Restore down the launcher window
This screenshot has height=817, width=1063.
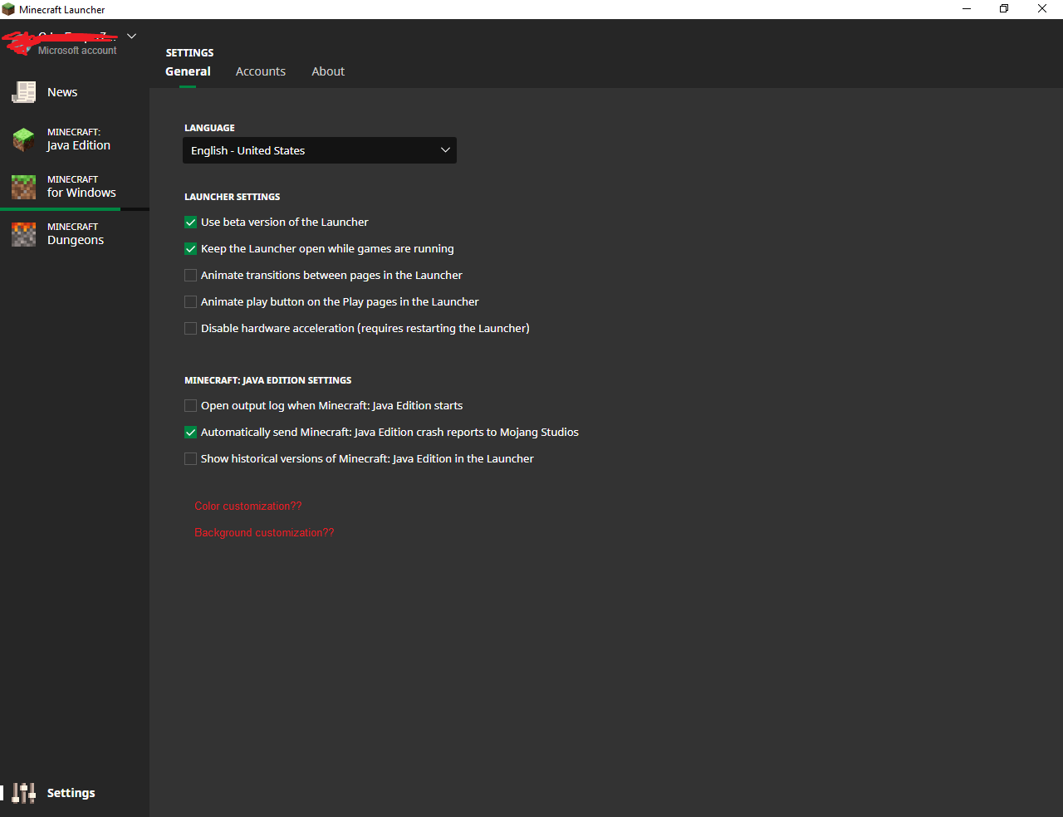click(x=1004, y=9)
